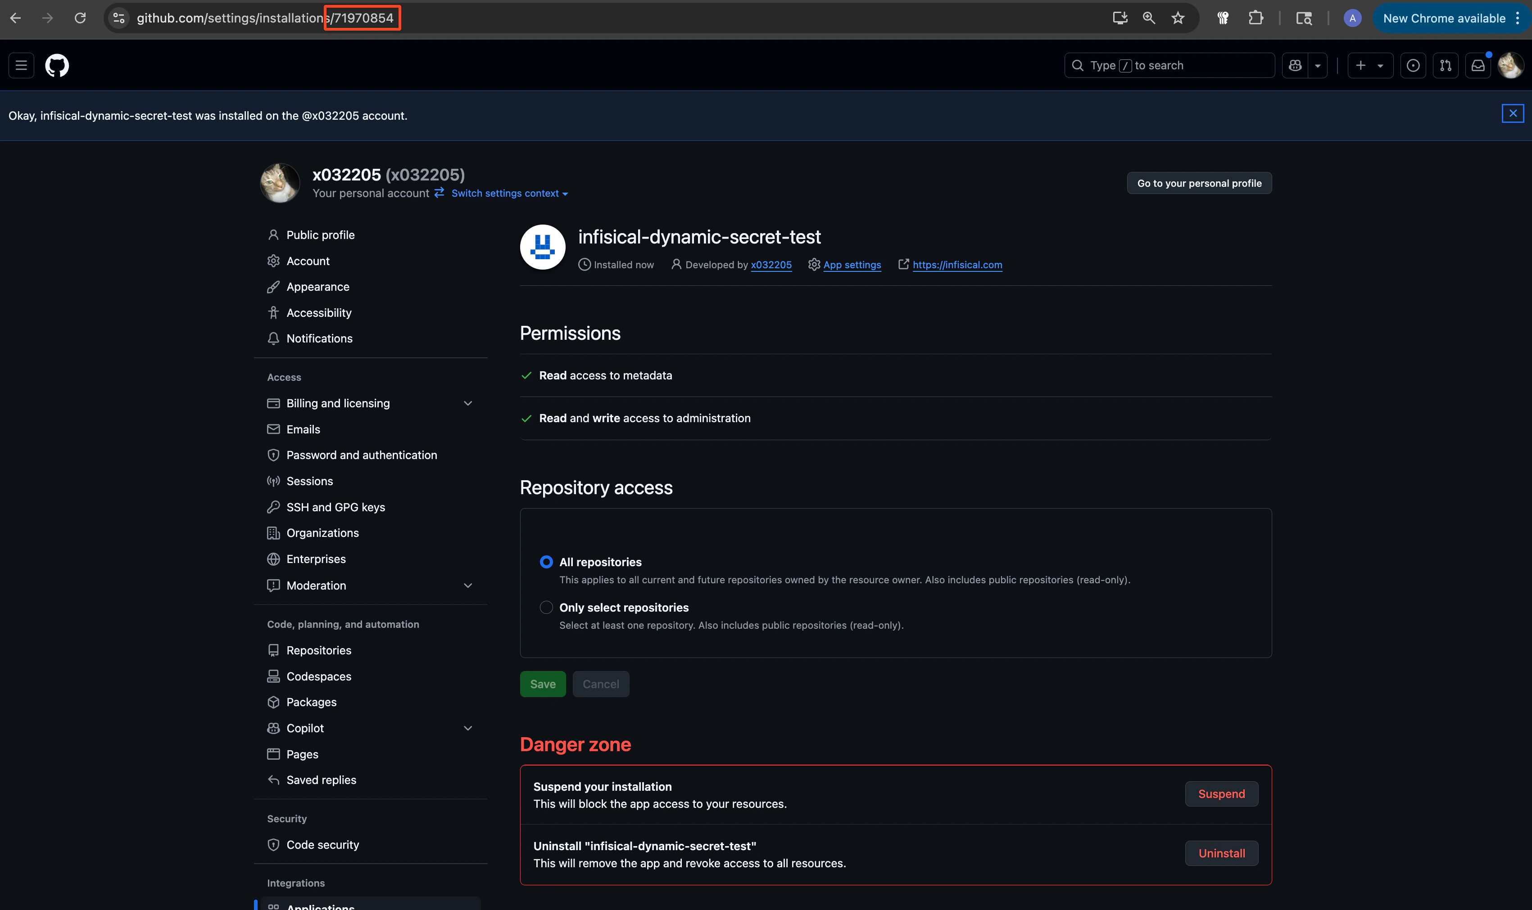The height and width of the screenshot is (910, 1532).
Task: Open SSH and GPG keys settings
Action: pos(335,507)
